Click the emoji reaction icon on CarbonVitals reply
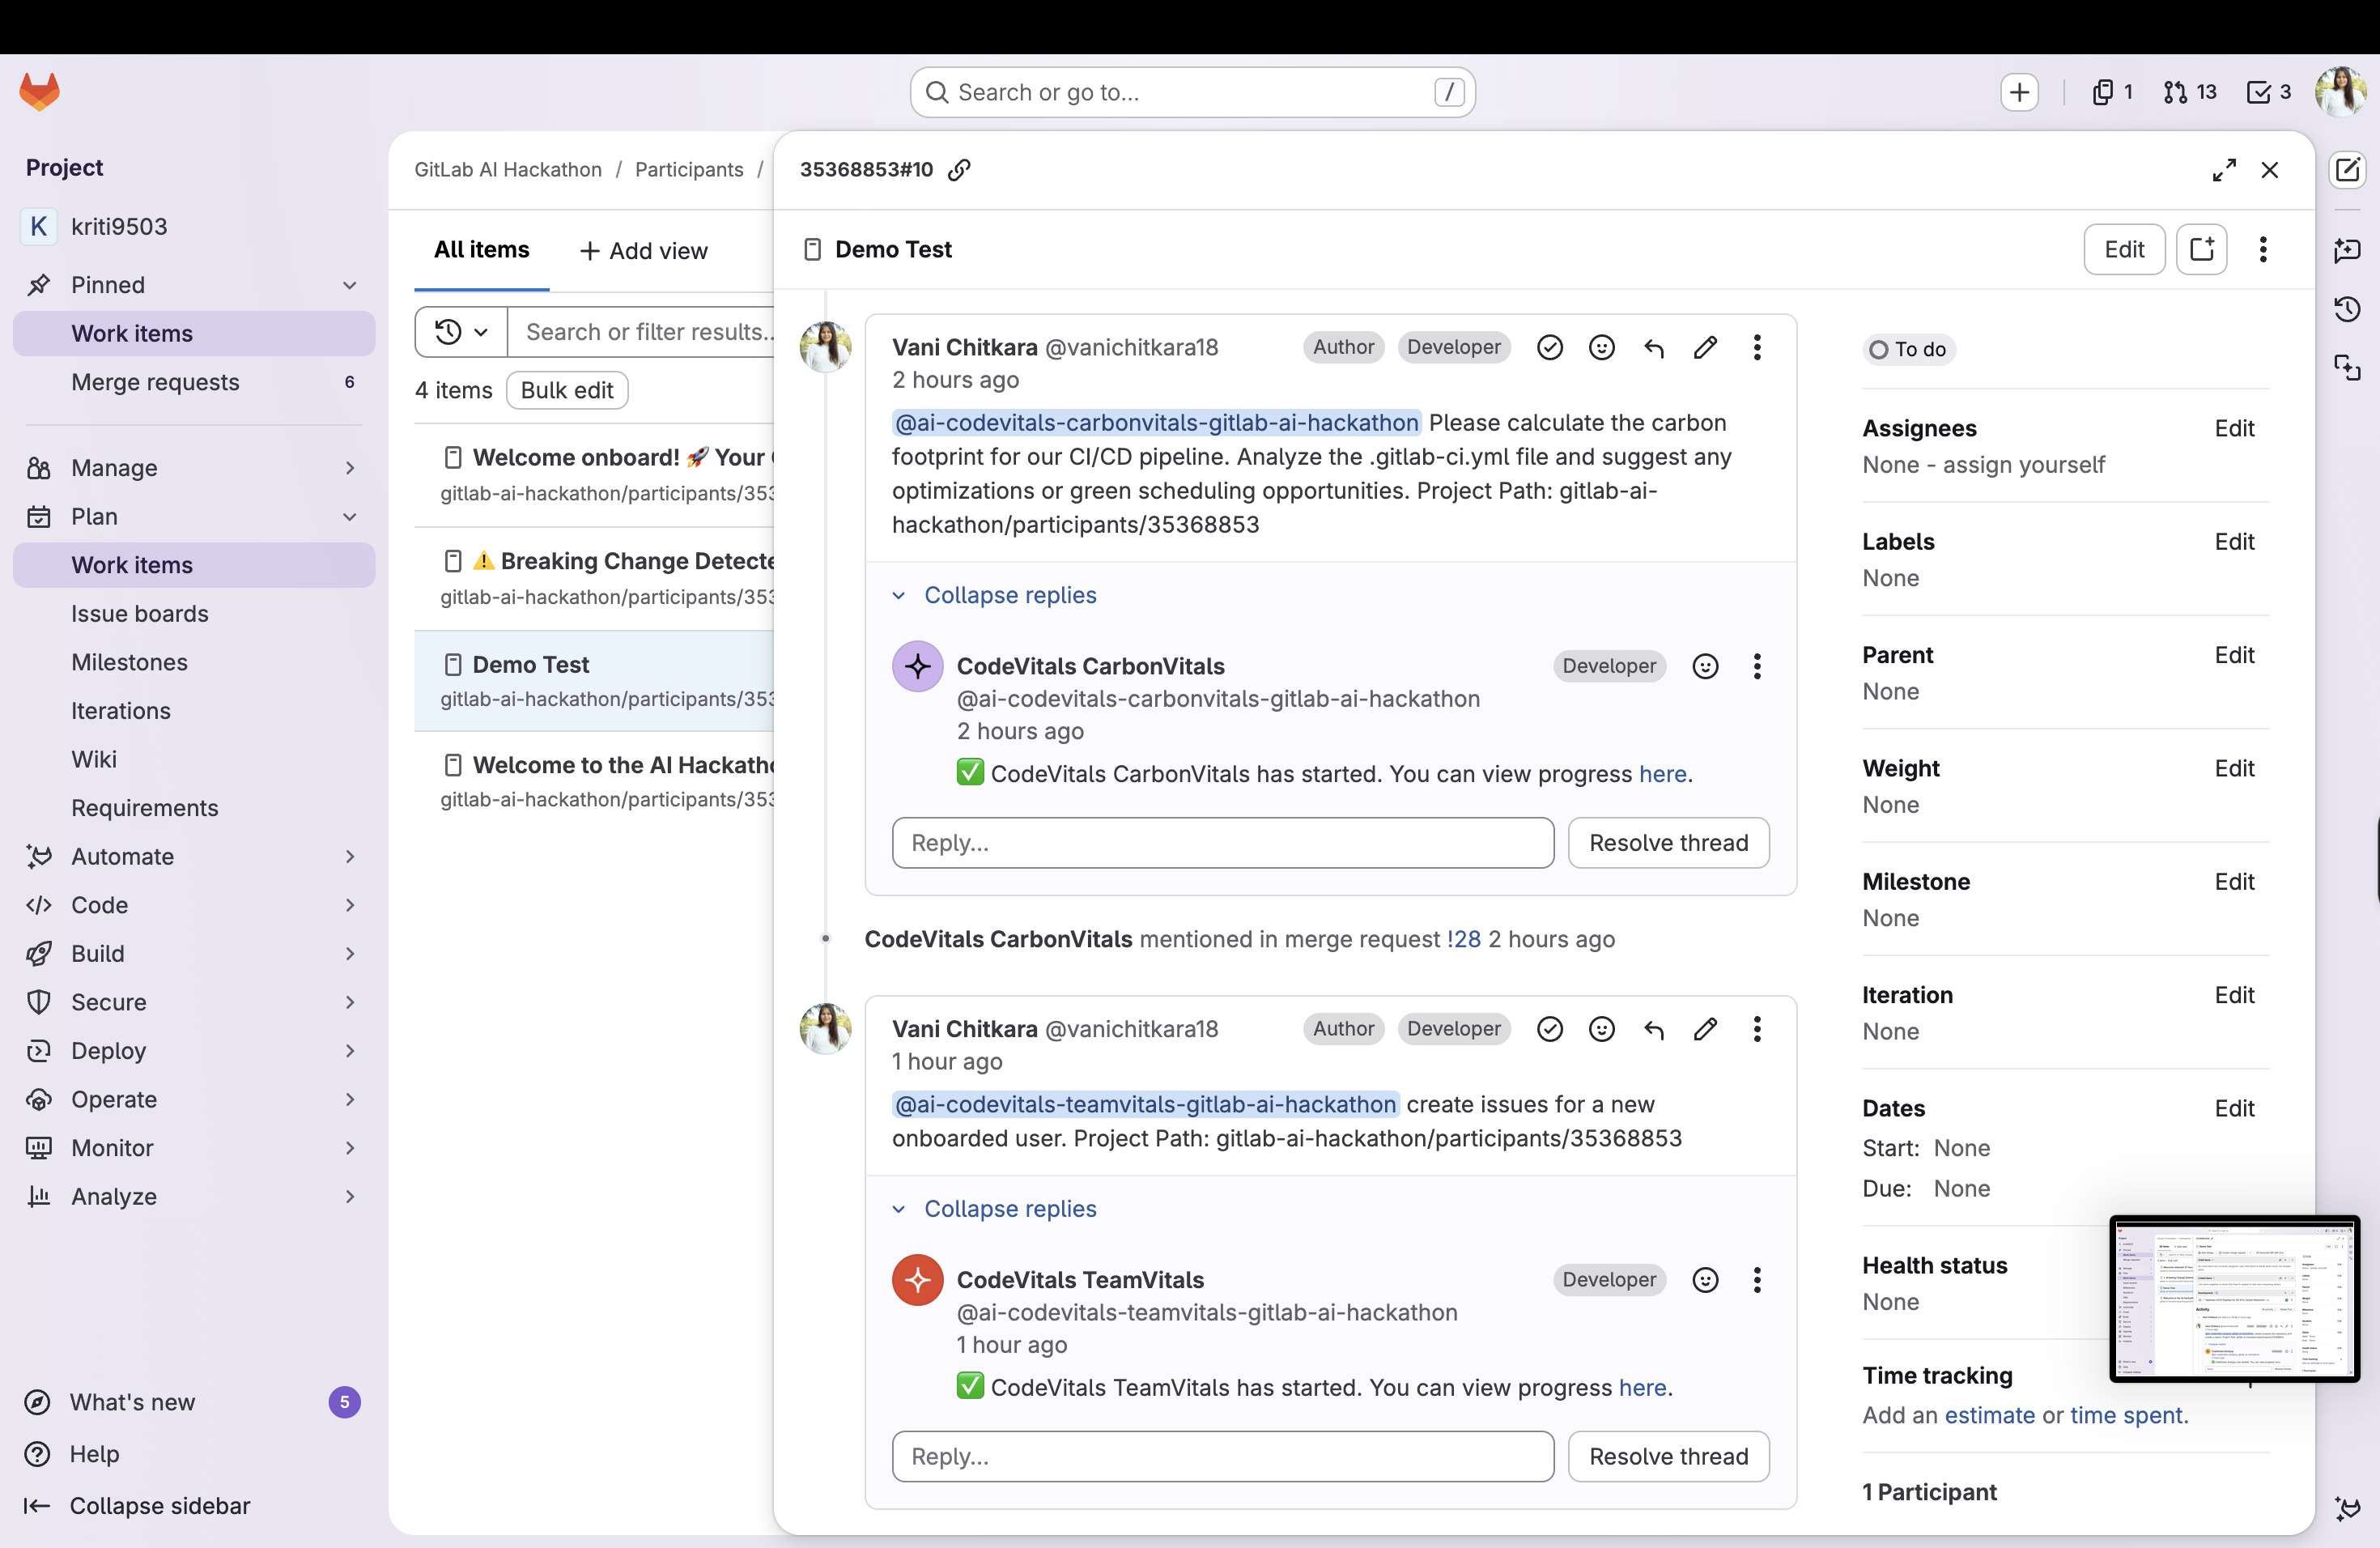 (x=1705, y=666)
